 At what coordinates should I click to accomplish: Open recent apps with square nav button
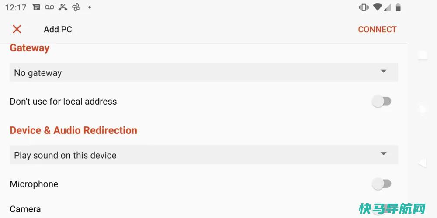pyautogui.click(x=423, y=55)
